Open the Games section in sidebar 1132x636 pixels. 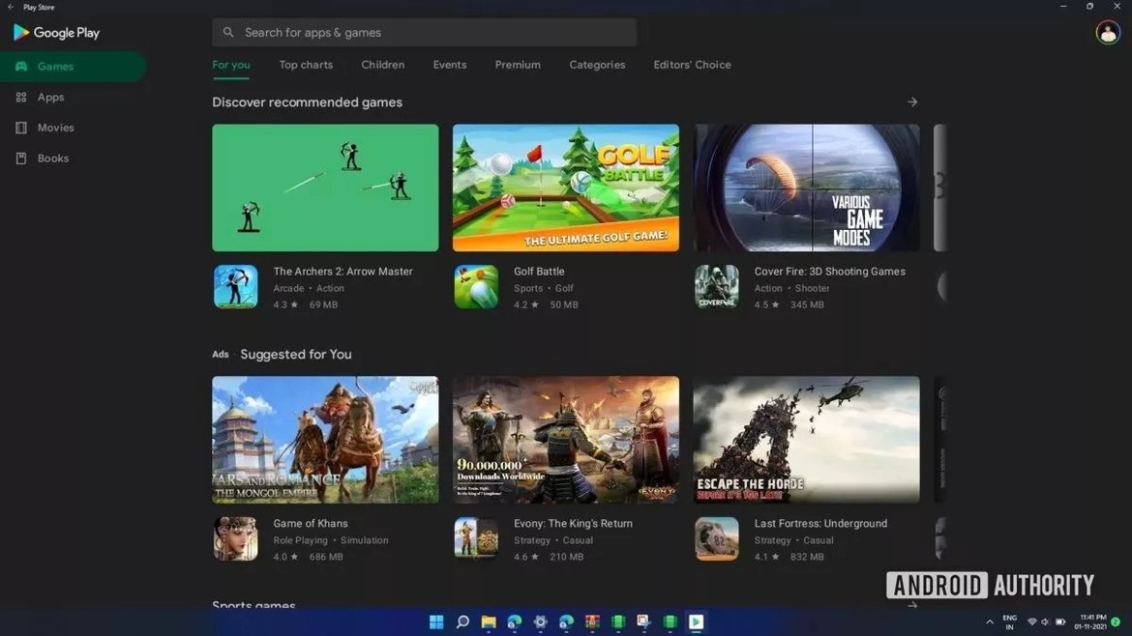[73, 67]
